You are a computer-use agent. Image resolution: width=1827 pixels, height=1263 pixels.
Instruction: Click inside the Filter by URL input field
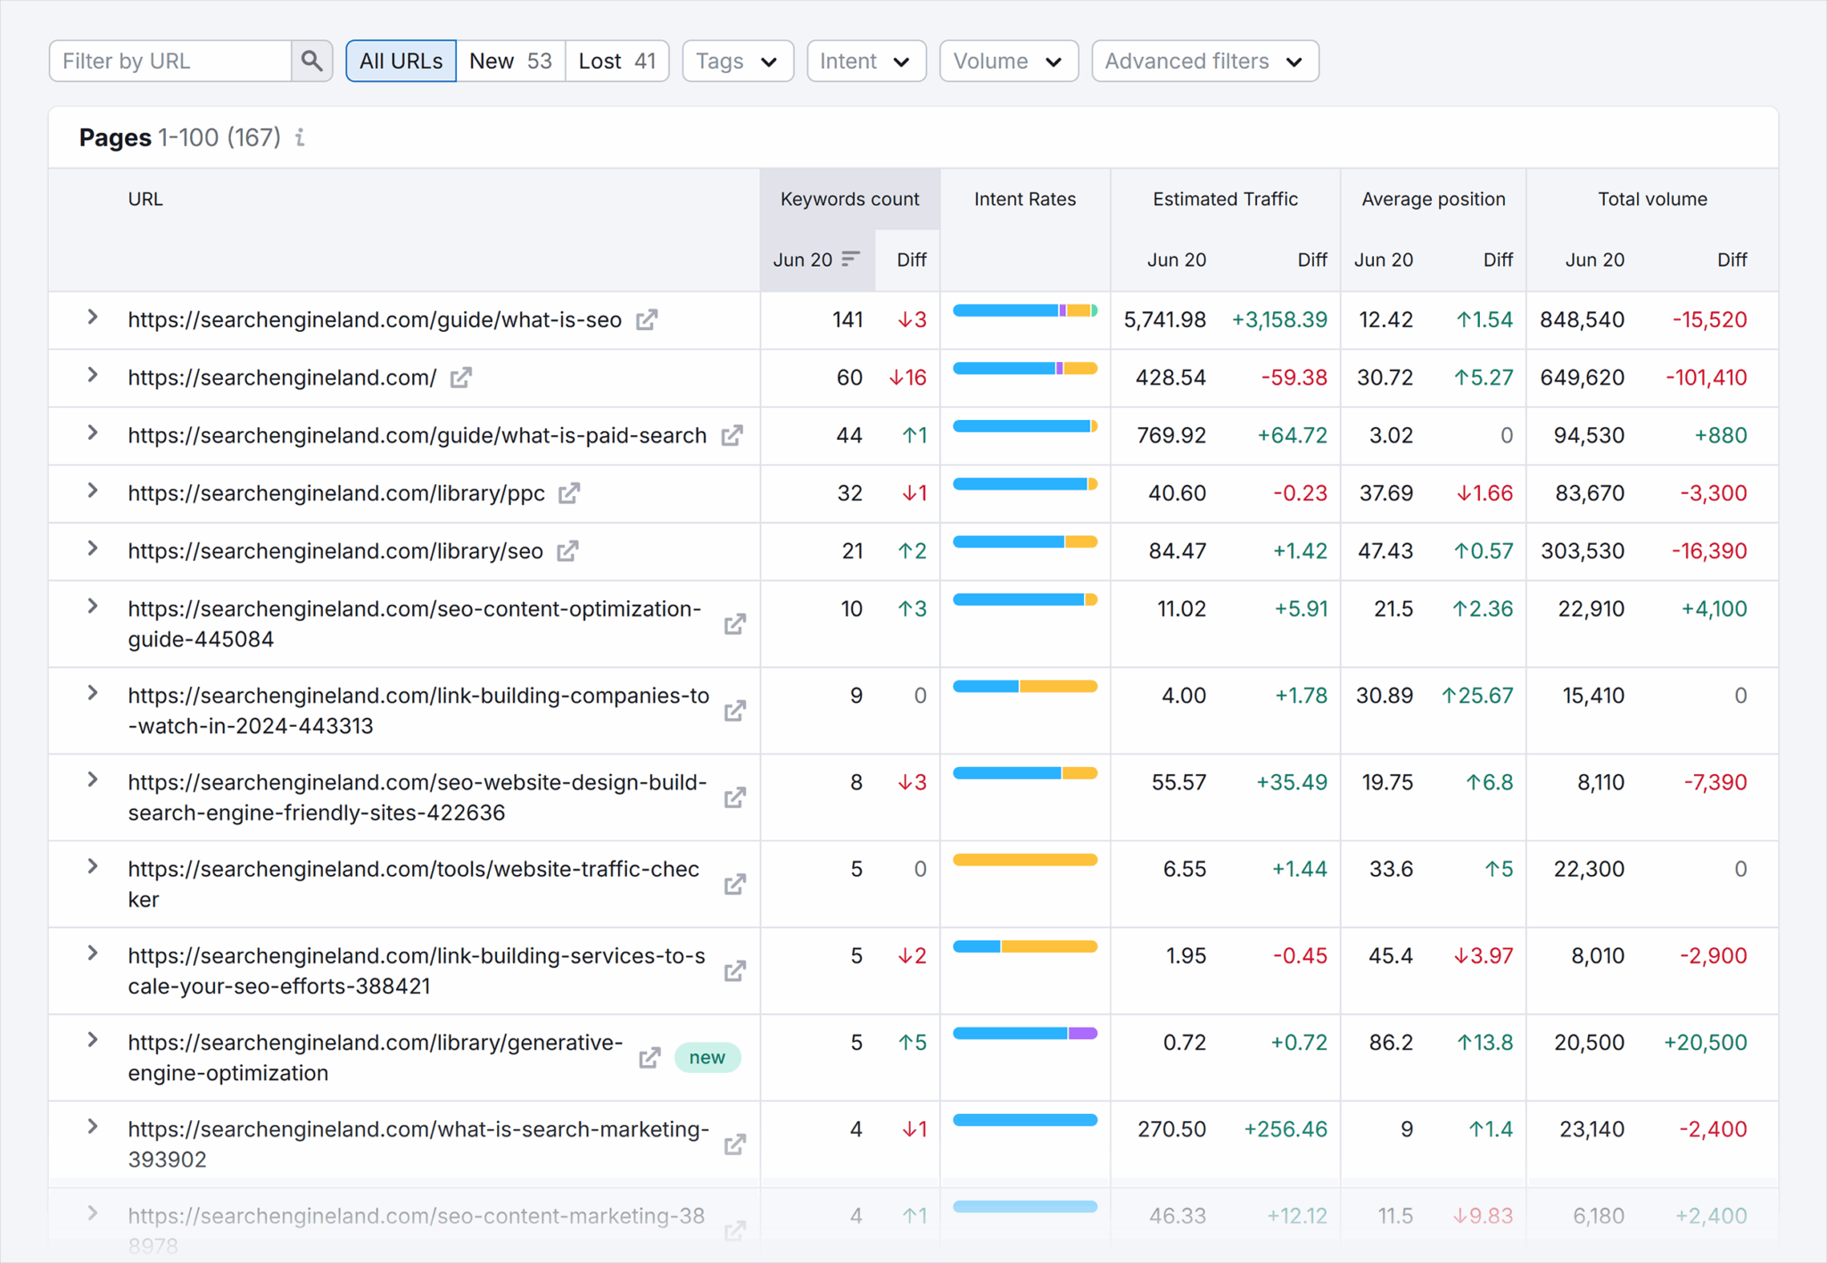coord(169,61)
